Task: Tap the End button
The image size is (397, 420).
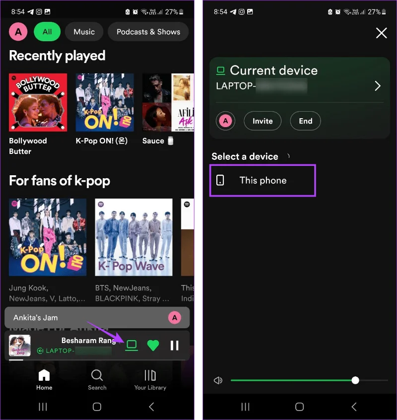Action: (x=306, y=121)
